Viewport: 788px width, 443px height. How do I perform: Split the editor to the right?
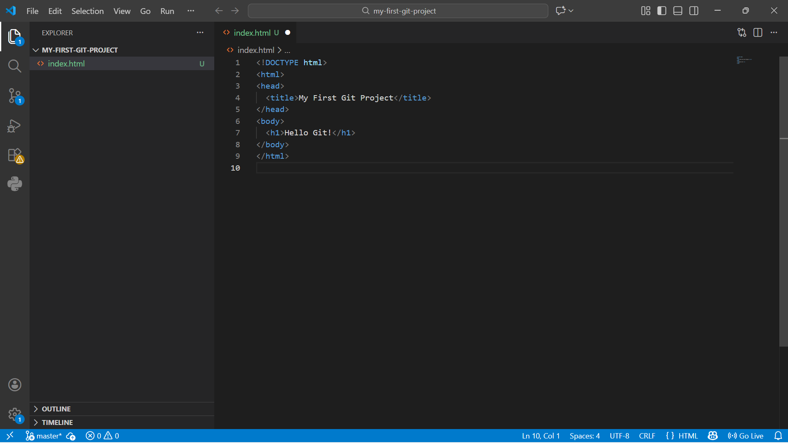click(x=758, y=32)
